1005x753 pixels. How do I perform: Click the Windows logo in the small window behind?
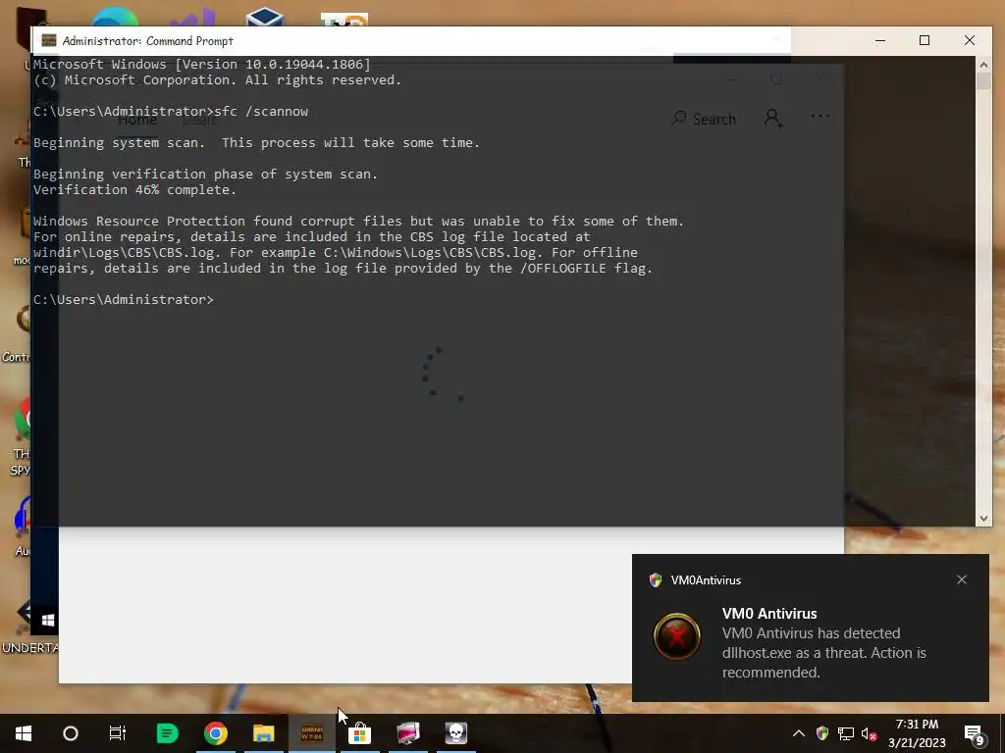pos(47,620)
